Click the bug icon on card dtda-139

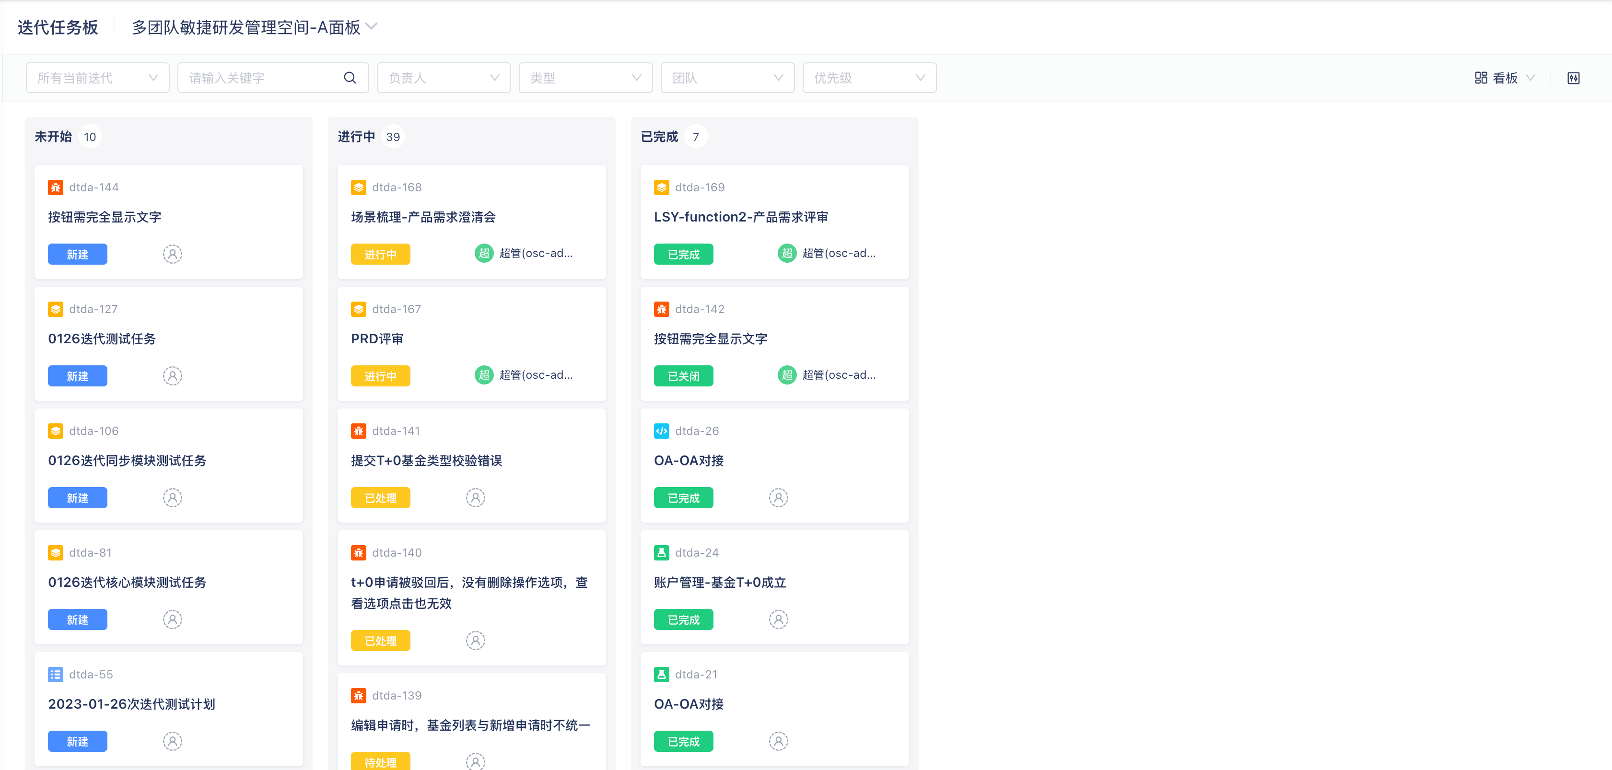click(359, 696)
